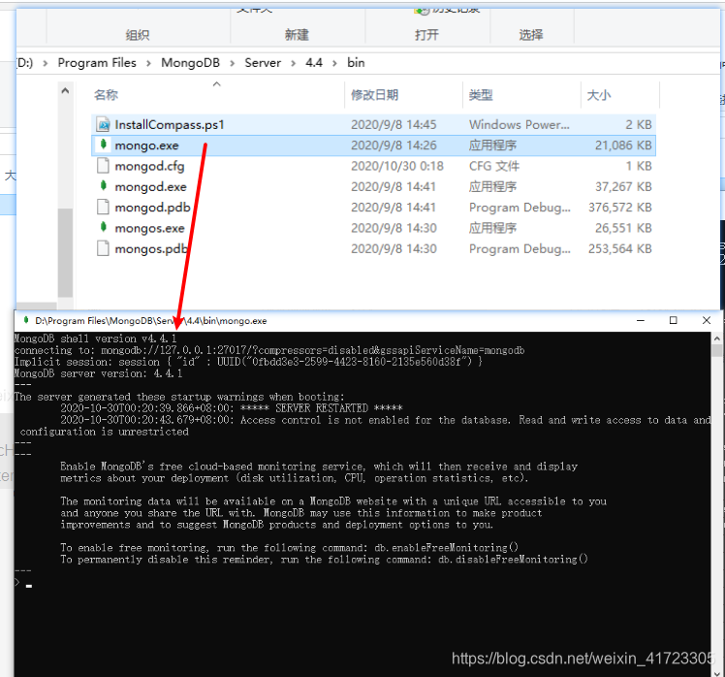Sort files by the 修改日期 column header
The width and height of the screenshot is (725, 677).
[x=374, y=95]
